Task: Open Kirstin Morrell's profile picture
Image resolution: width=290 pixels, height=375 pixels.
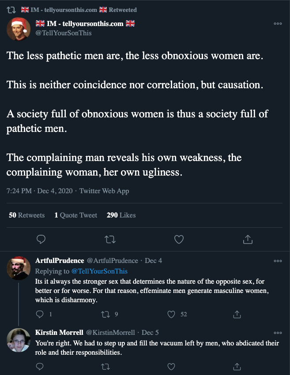Action: pos(19,340)
